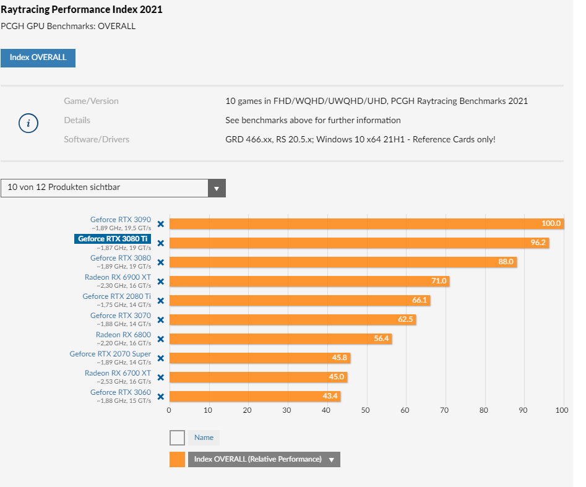Open the Geforce RTX 3090 link

(120, 220)
